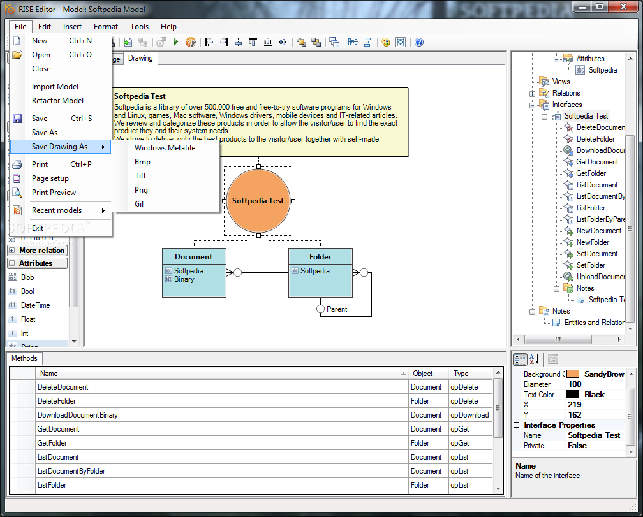Select the orange Softpedia Test circle
This screenshot has height=517, width=643.
(258, 201)
